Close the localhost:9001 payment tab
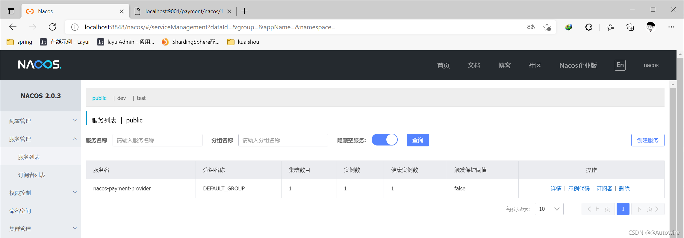 pos(229,11)
